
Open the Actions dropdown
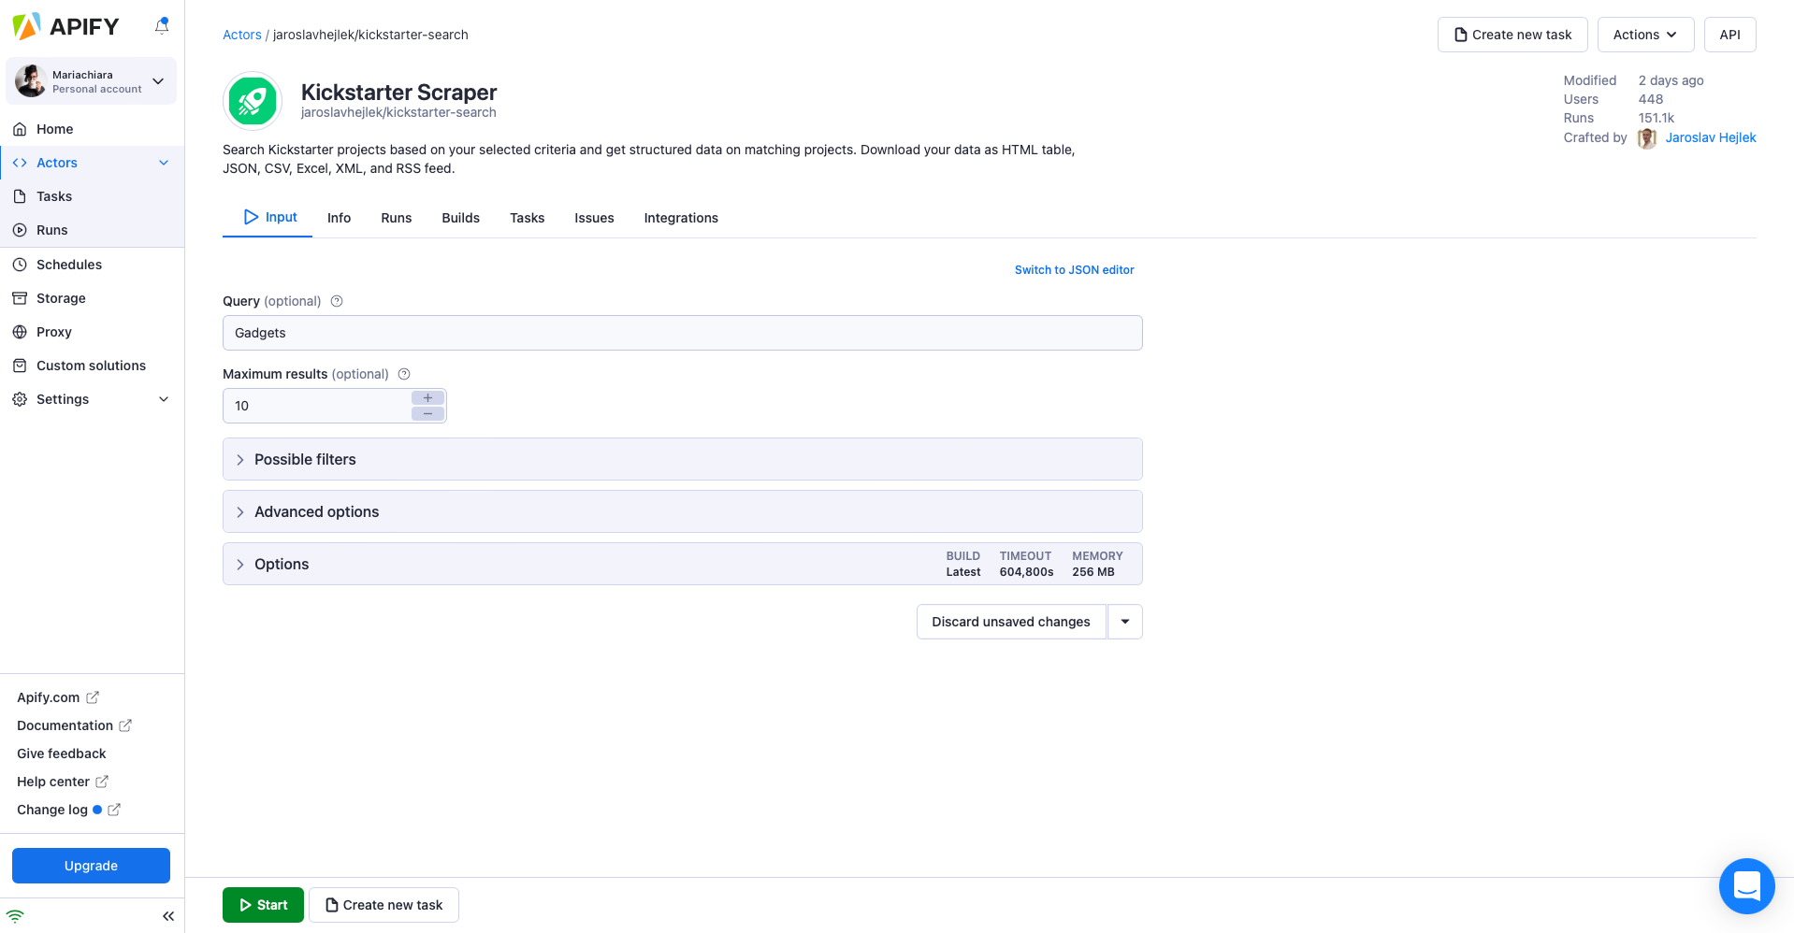1644,34
